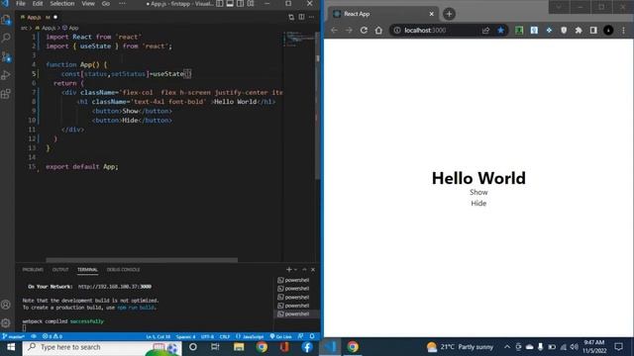634x356 pixels.
Task: Click the compare changes icon in editor toolbar
Action: (291, 17)
